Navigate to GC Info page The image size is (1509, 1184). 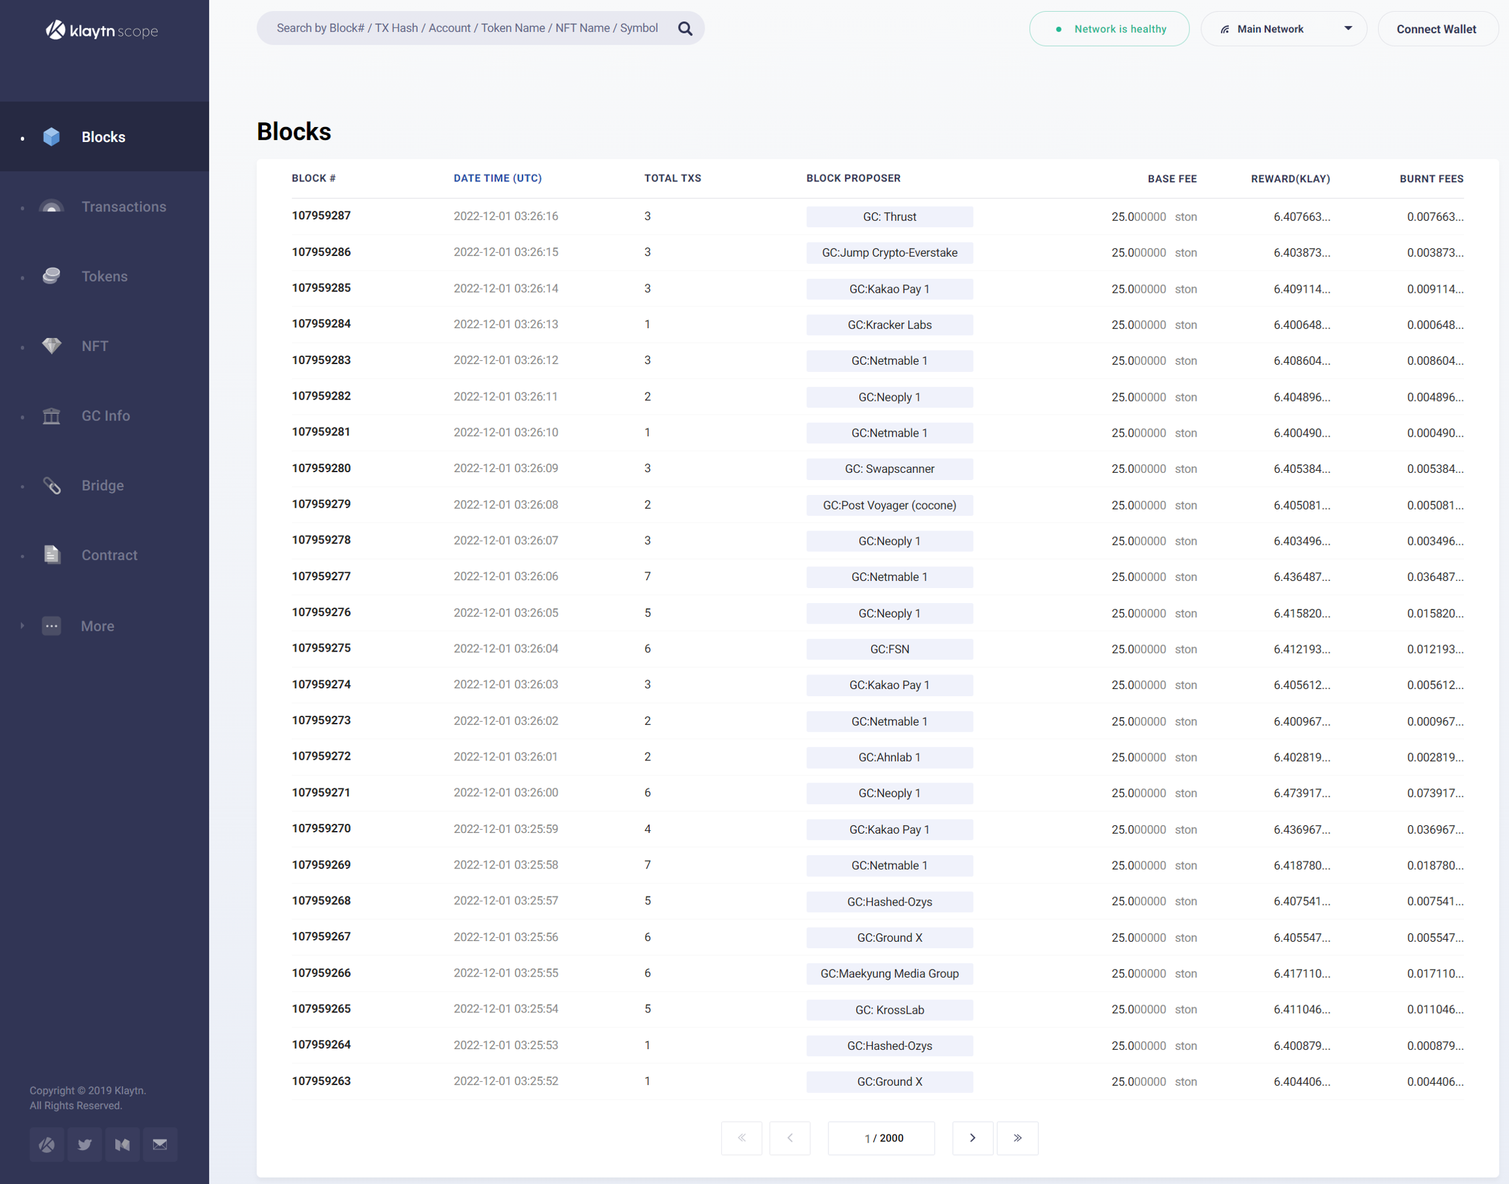105,416
